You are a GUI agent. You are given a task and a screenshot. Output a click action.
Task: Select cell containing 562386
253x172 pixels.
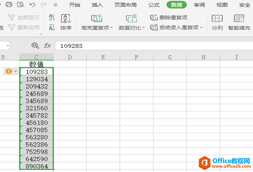coord(37,144)
